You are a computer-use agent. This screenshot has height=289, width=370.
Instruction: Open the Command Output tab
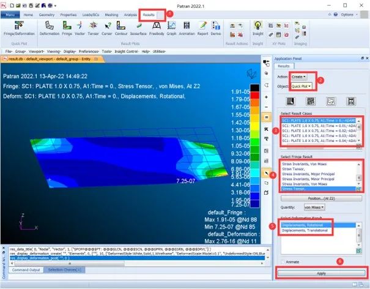pyautogui.click(x=26, y=270)
